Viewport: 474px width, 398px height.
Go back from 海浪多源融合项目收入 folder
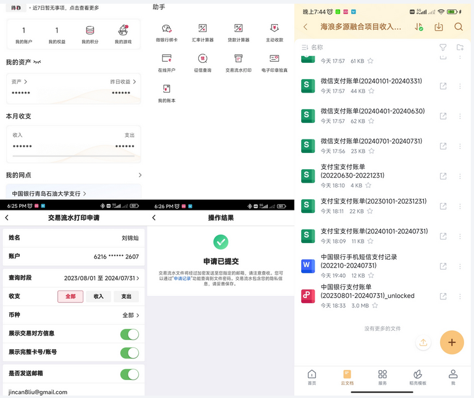coord(306,27)
